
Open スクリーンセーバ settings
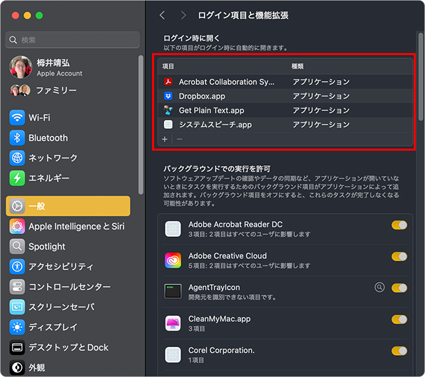pos(68,307)
